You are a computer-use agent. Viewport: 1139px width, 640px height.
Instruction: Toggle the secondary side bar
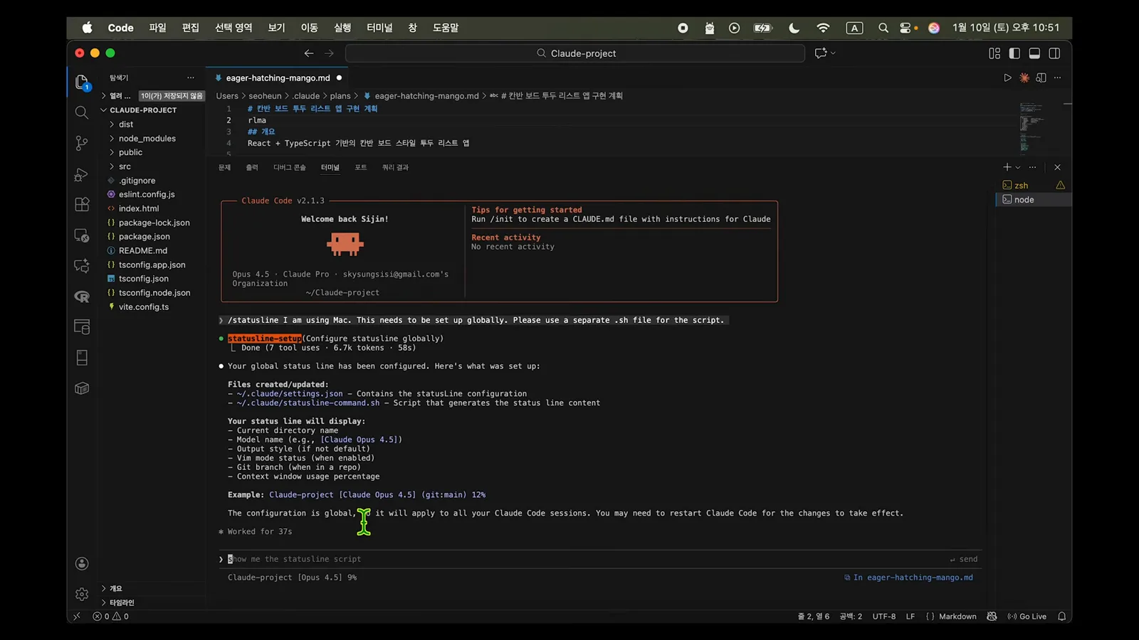[x=1054, y=53]
